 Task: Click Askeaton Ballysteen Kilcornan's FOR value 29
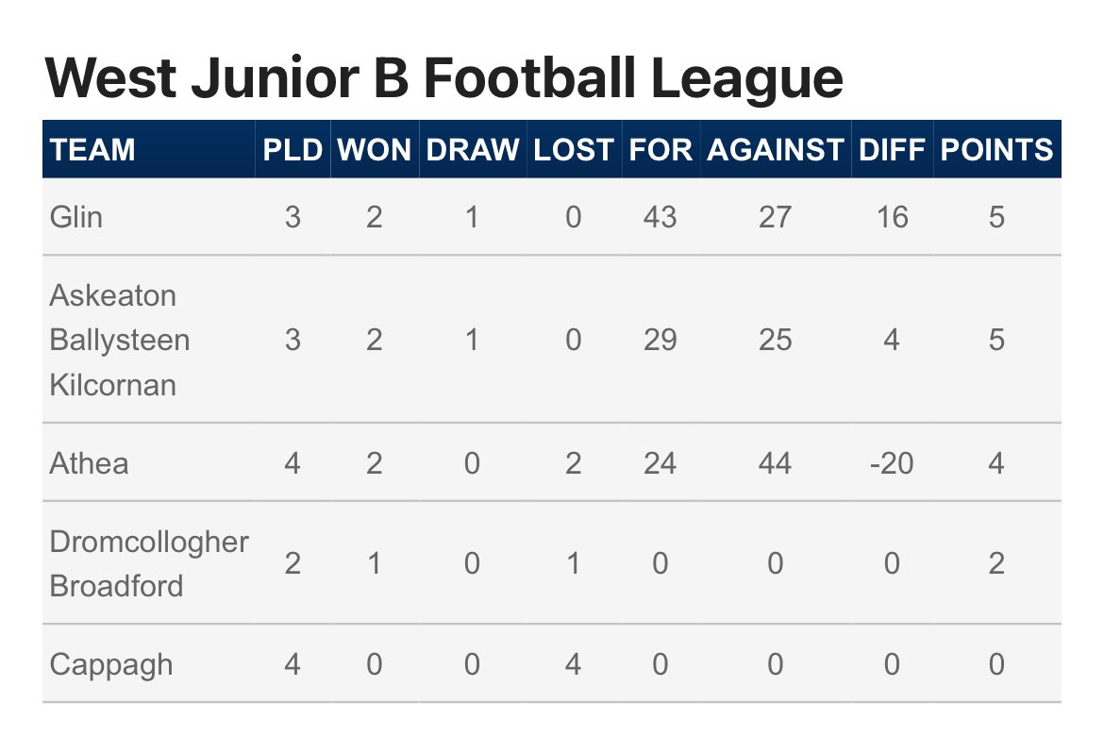(x=660, y=340)
